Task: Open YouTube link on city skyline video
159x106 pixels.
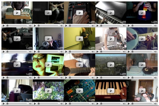Action: (123, 74)
